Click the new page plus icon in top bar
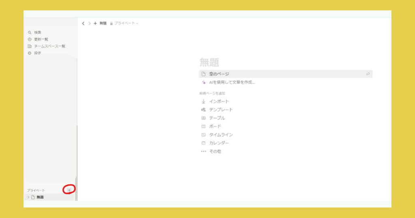The width and height of the screenshot is (415, 218). click(95, 24)
